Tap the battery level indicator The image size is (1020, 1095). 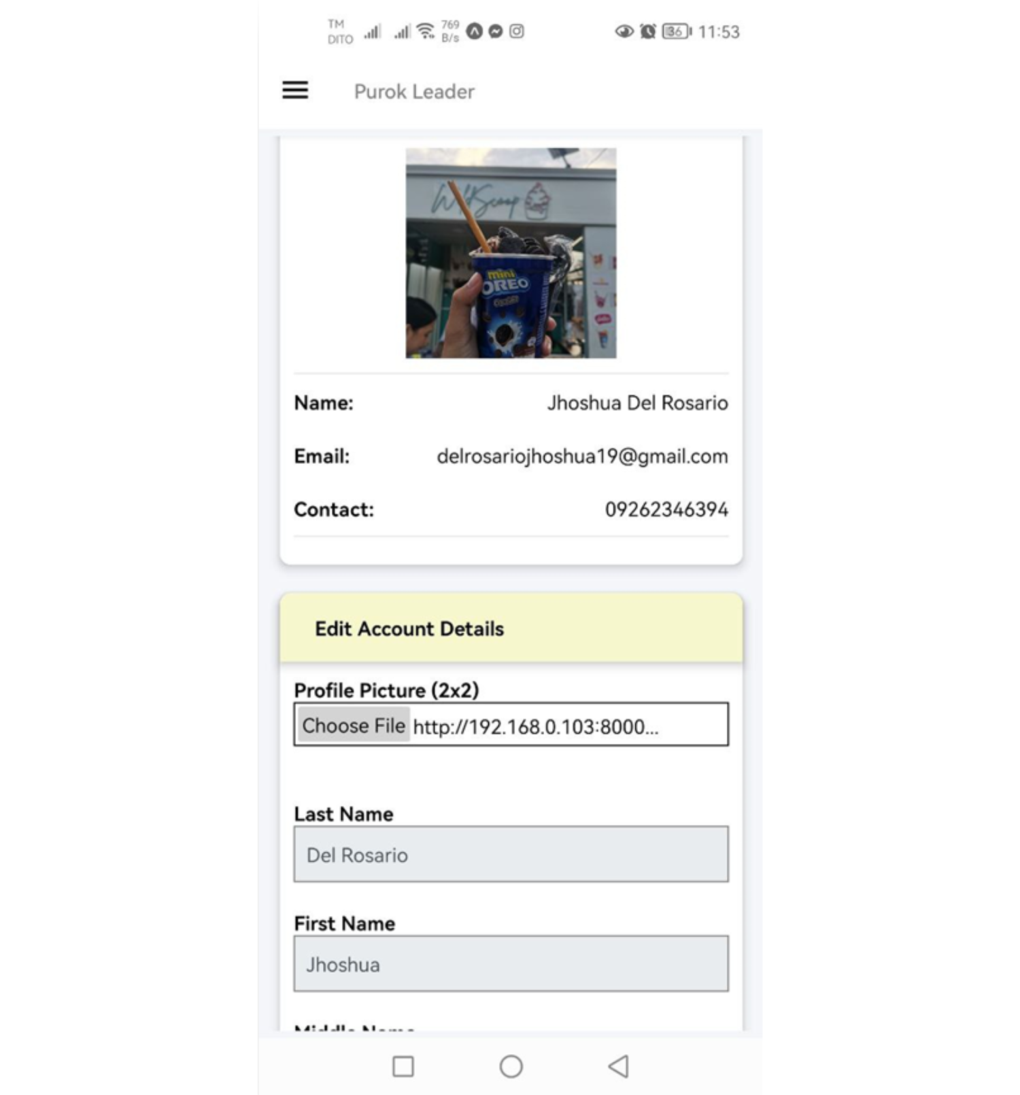(676, 31)
